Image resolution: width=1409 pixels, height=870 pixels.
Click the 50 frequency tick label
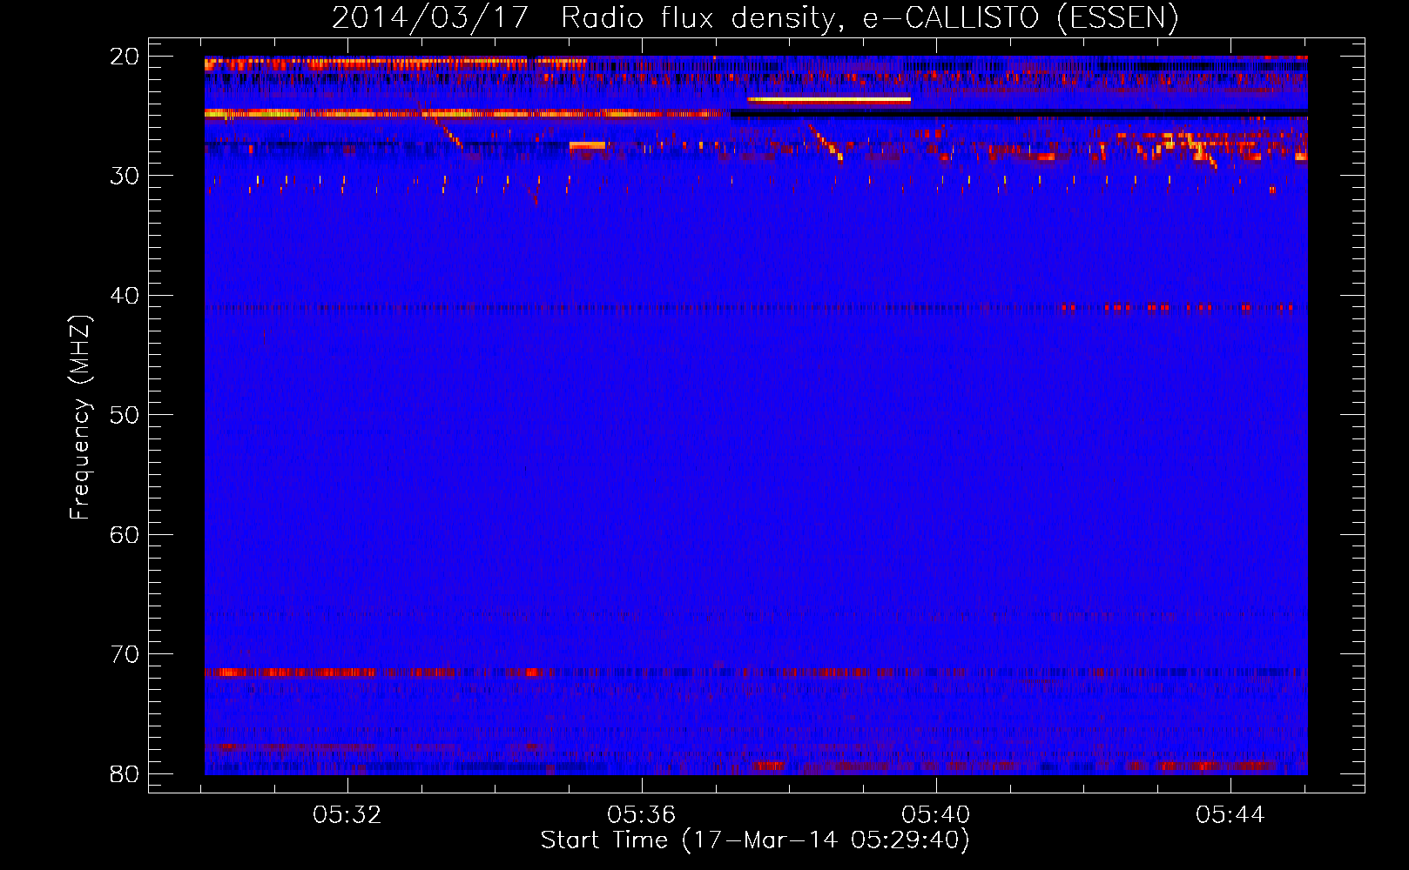coord(125,415)
